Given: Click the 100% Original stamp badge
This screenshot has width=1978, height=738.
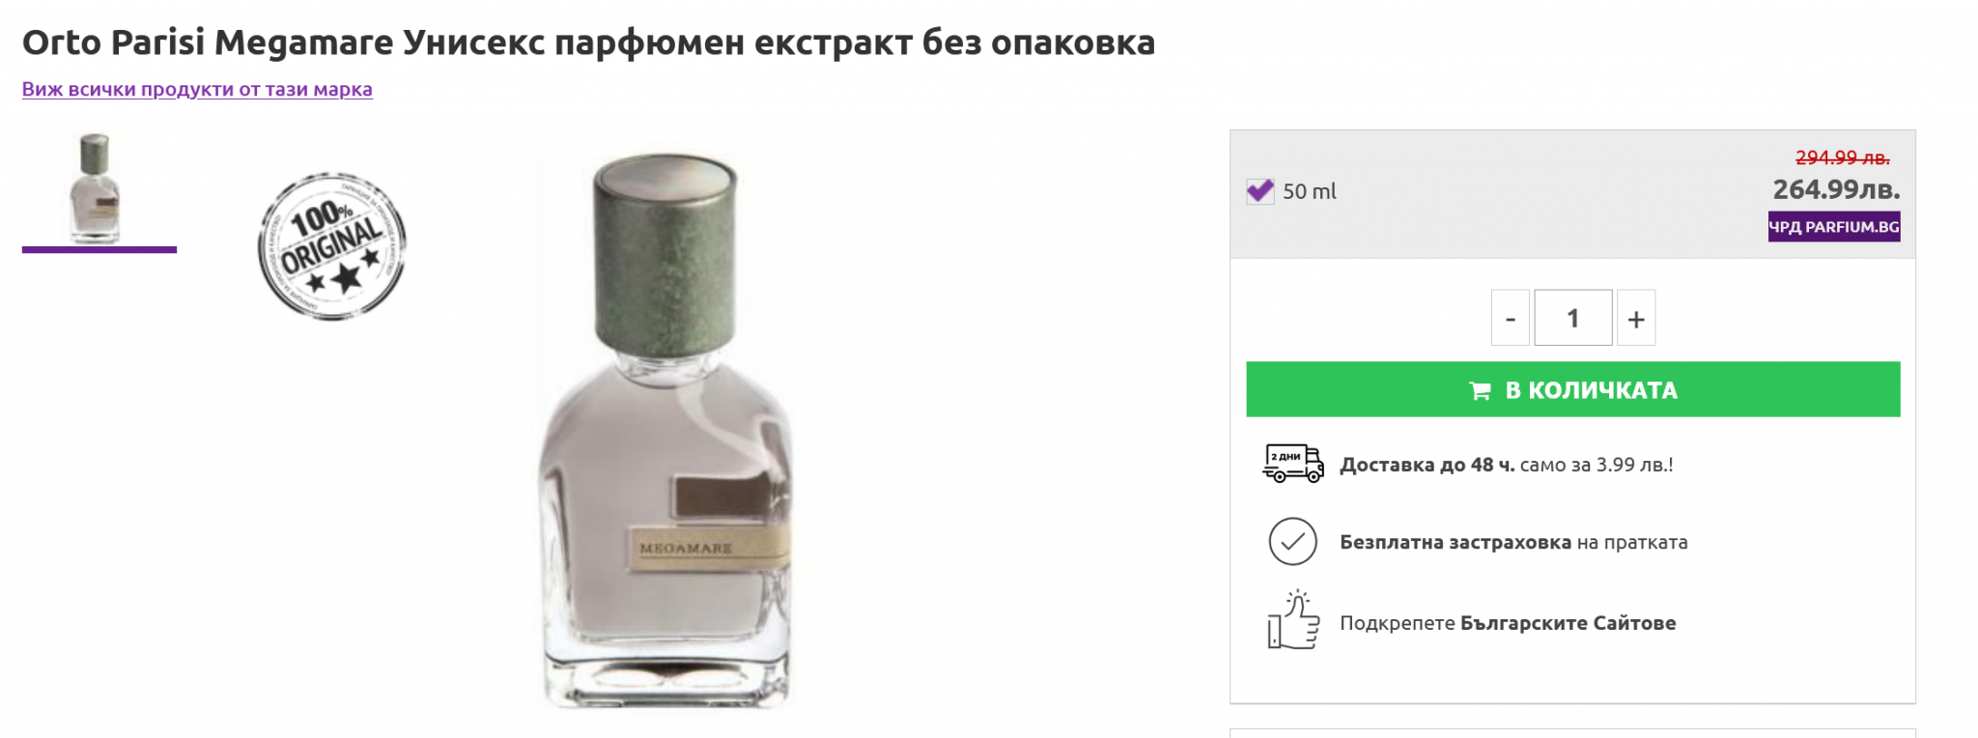Looking at the screenshot, I should [331, 246].
